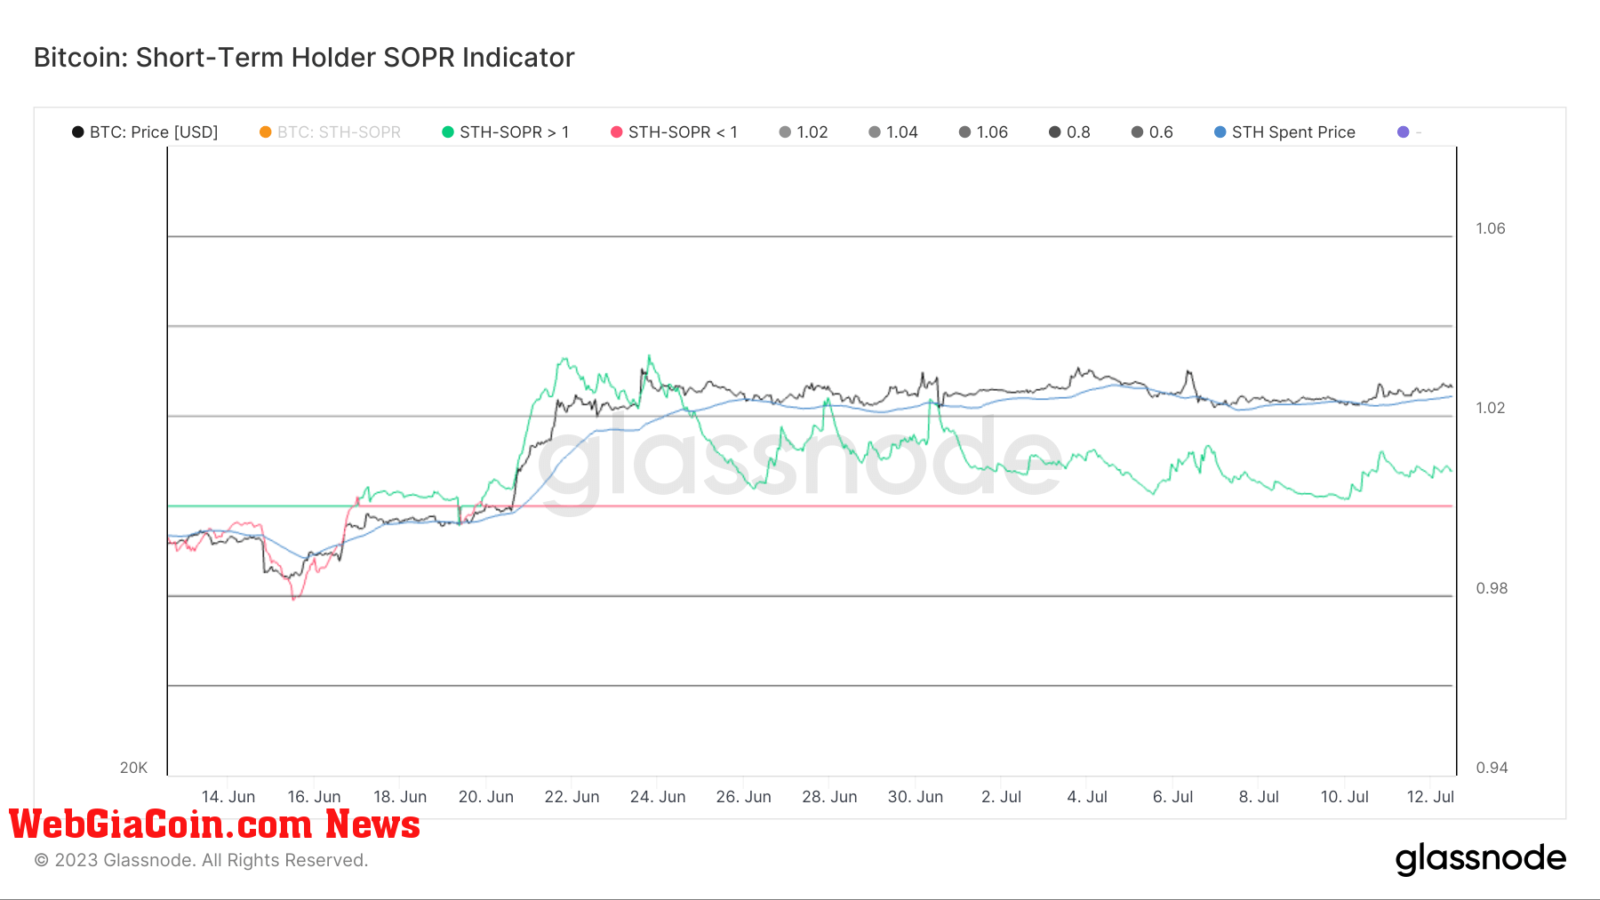The image size is (1600, 900).
Task: Click the 8. Jul x-axis label
Action: 1259,797
